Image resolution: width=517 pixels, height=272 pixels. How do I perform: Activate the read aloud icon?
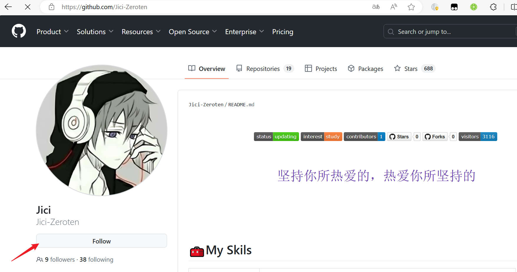point(394,7)
